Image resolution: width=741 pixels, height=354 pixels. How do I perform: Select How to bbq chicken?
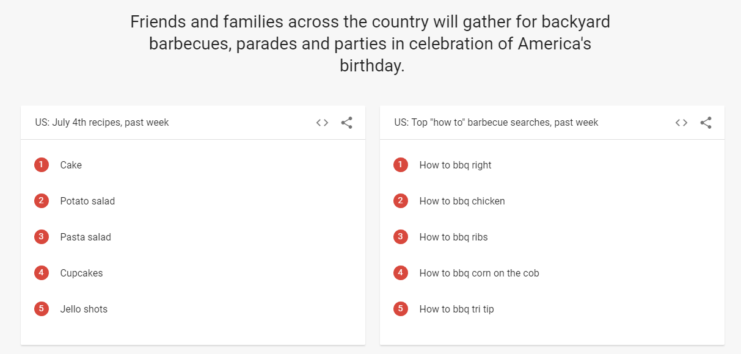pyautogui.click(x=462, y=201)
